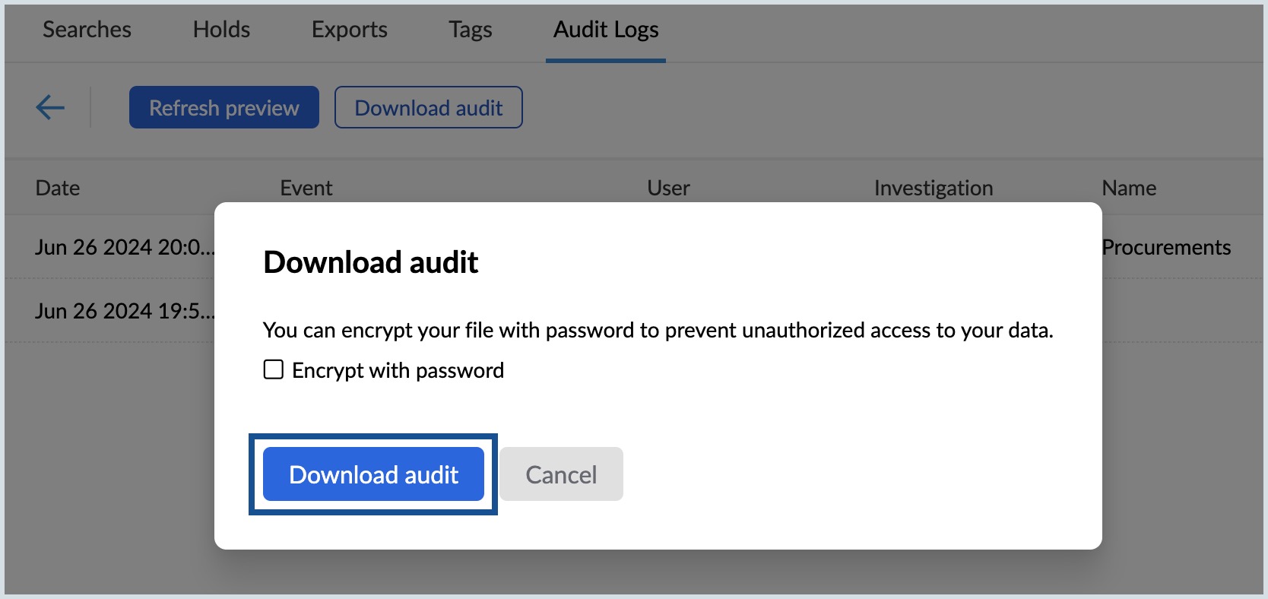Click the Name column header
Screen dimensions: 1268x599
point(1130,188)
